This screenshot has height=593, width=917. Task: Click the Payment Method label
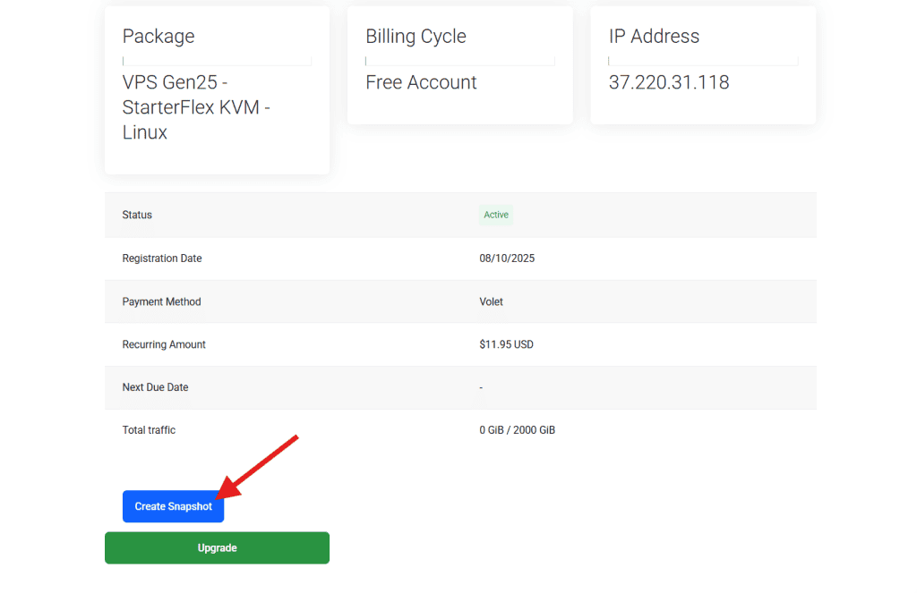[x=161, y=301]
